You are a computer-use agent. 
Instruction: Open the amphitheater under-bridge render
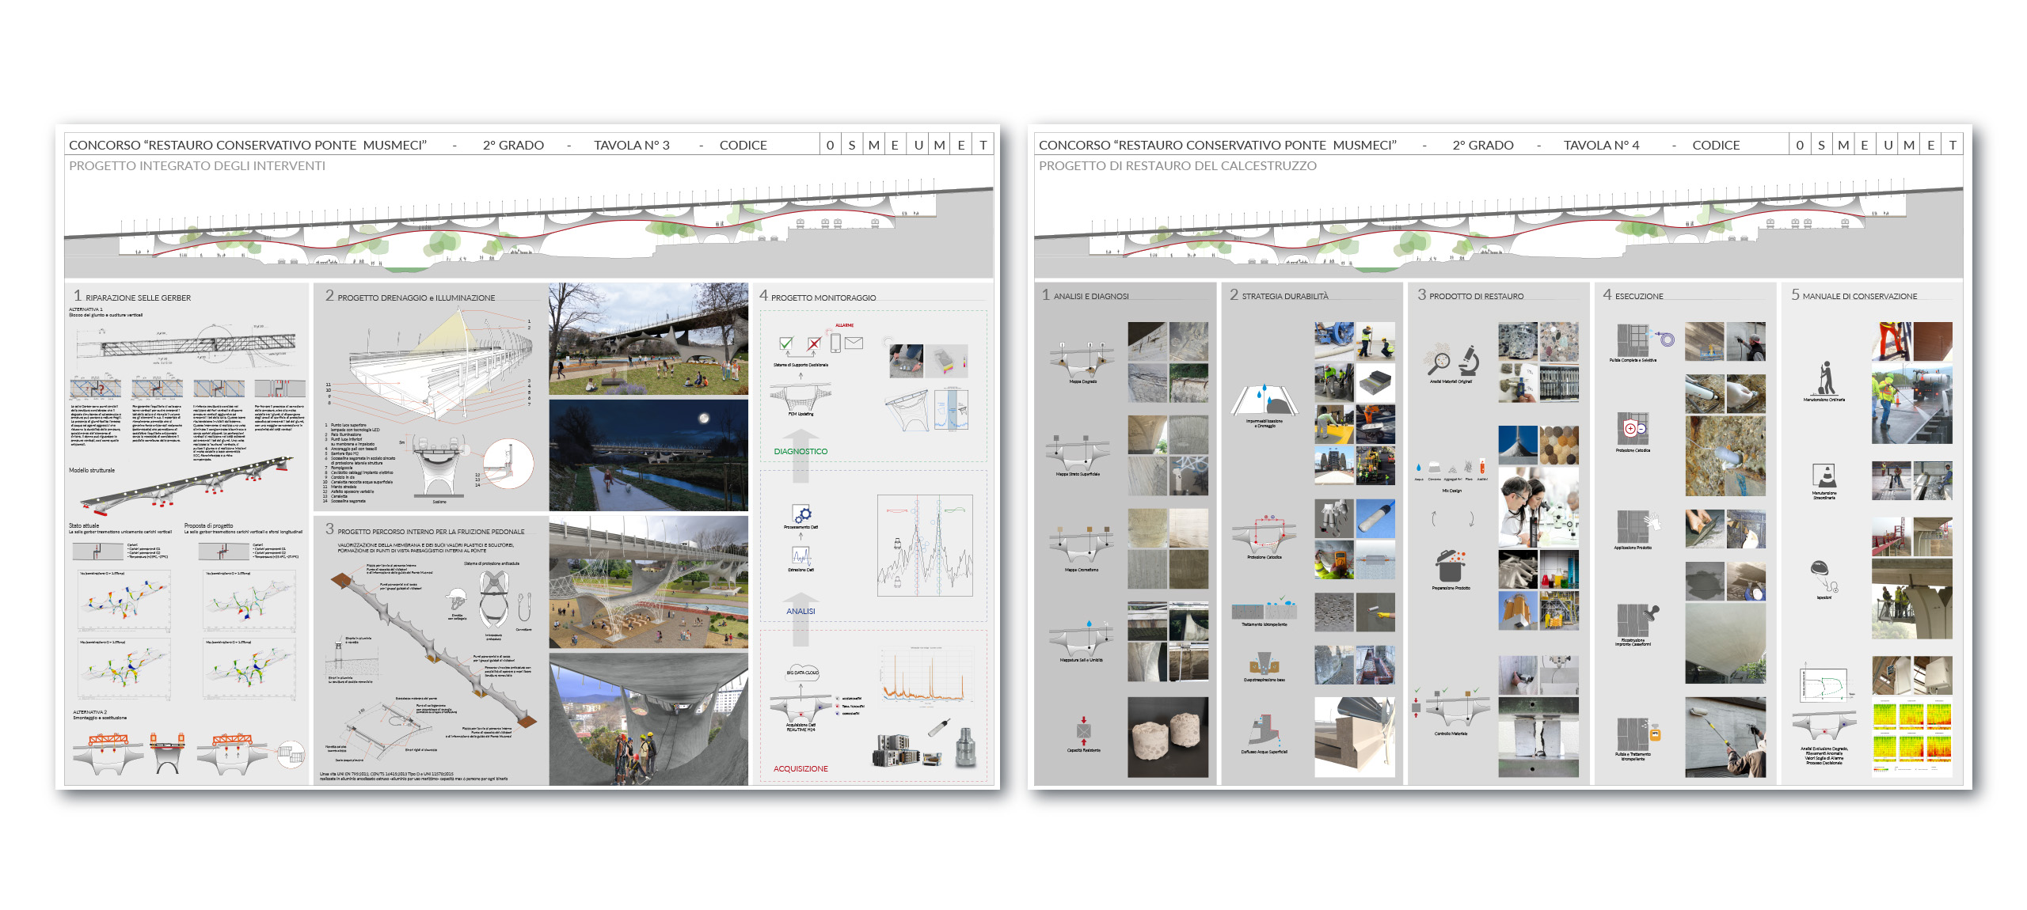tap(648, 582)
